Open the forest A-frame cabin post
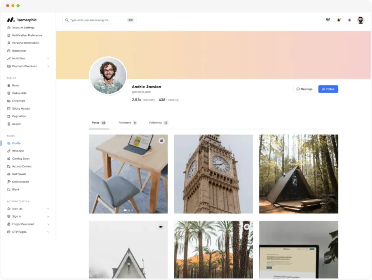 [299, 174]
